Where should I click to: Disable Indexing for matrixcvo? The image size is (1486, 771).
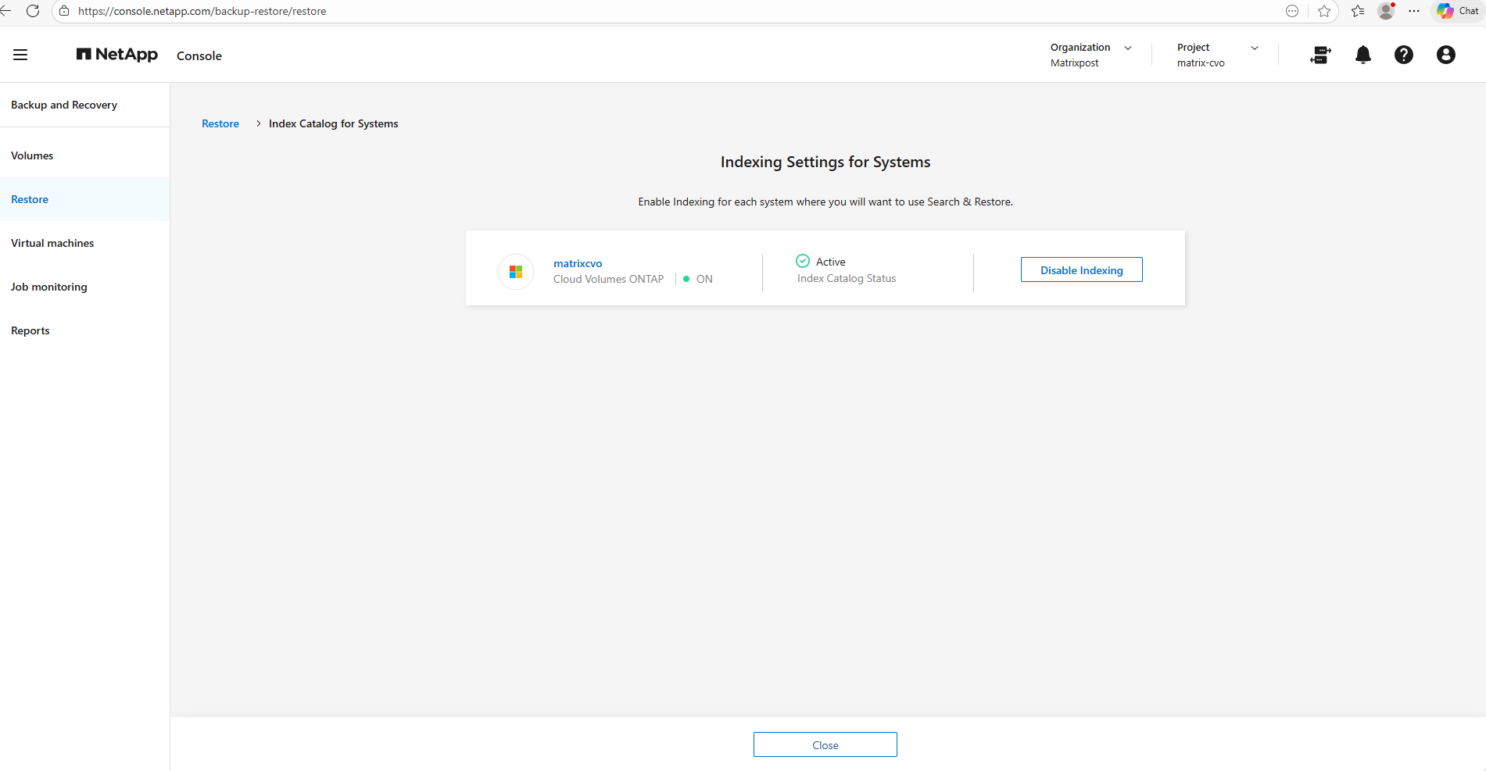click(1081, 270)
